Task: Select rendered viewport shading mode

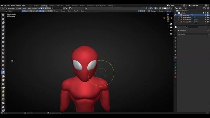Action: pyautogui.click(x=169, y=8)
